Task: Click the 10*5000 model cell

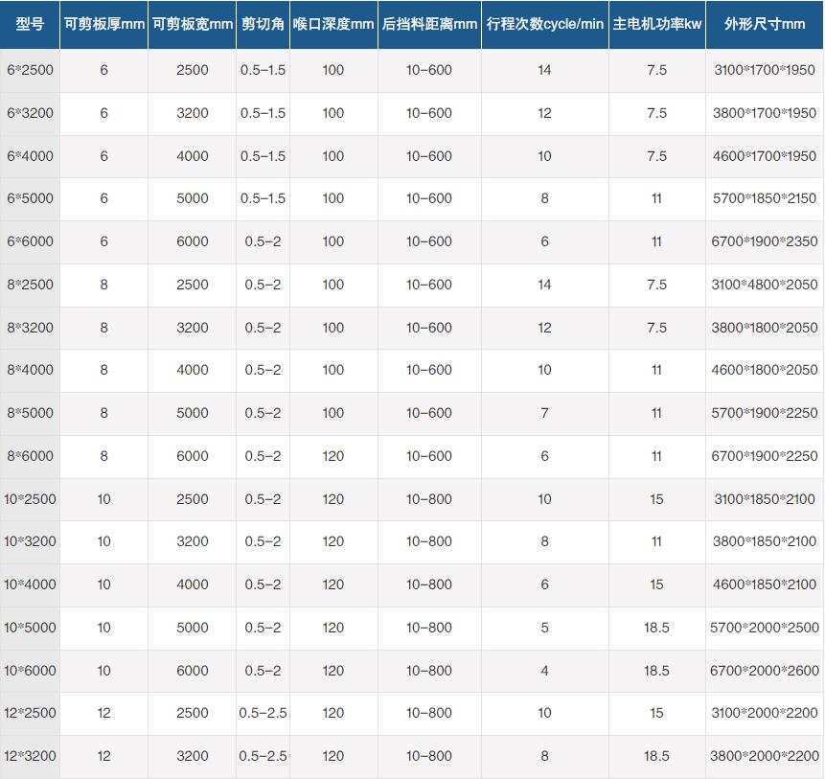Action: (30, 628)
